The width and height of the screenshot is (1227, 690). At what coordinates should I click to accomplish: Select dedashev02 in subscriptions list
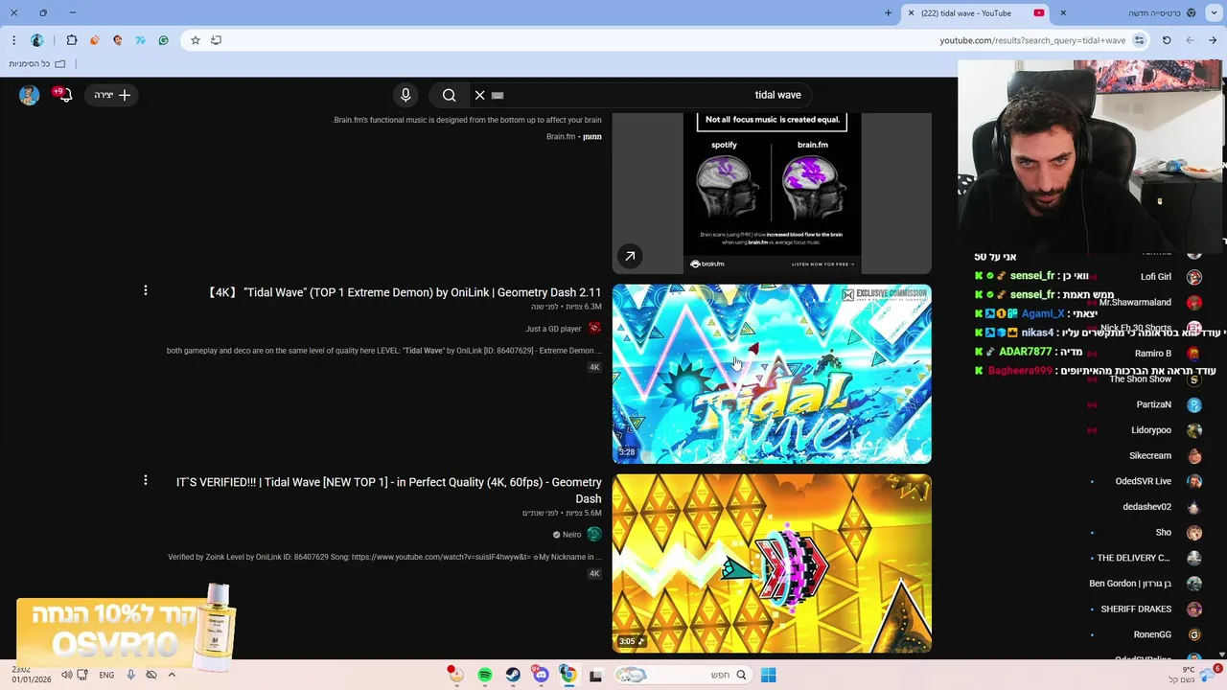(1147, 507)
